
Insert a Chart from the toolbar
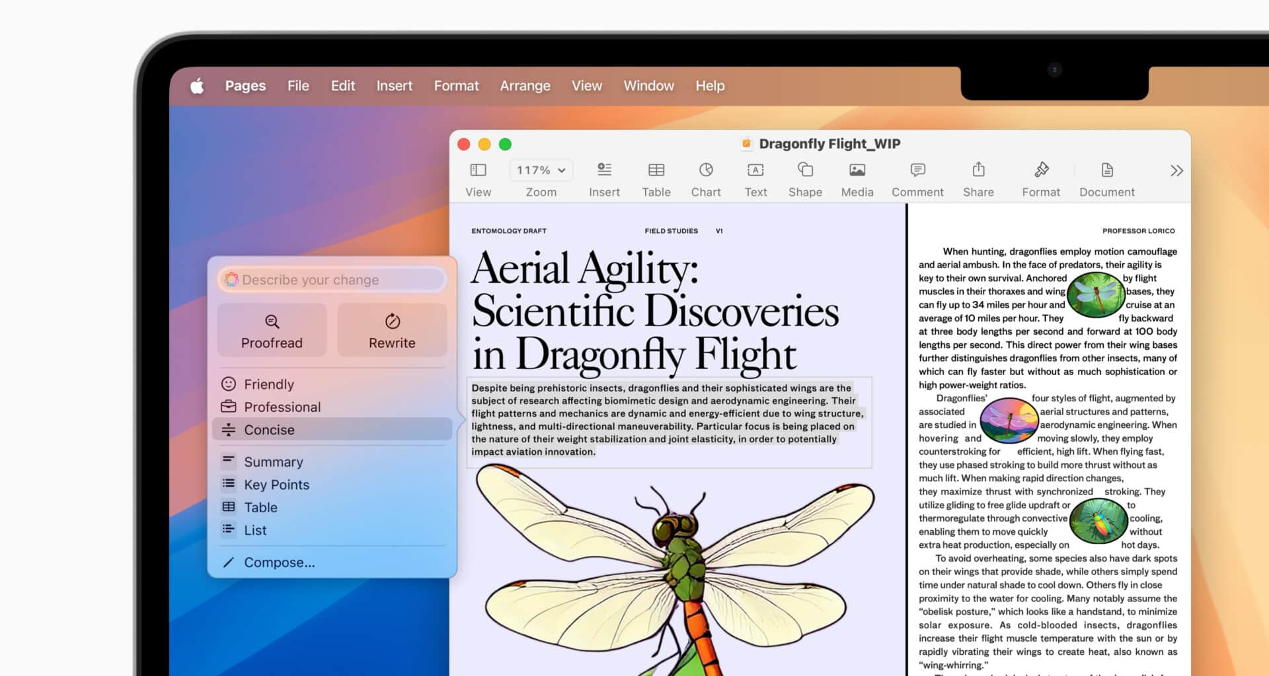(x=706, y=170)
